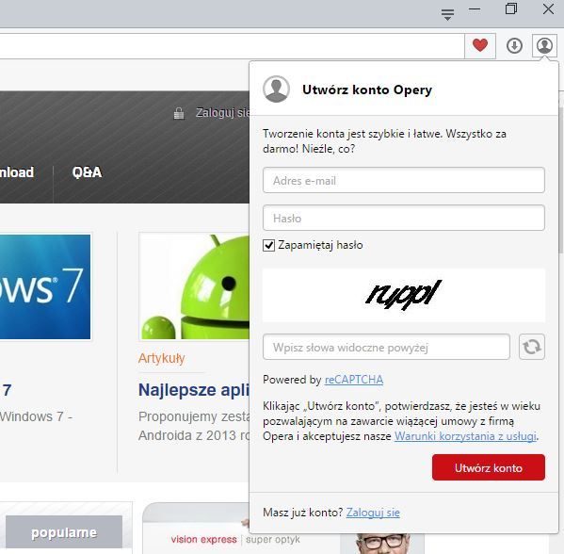Close the browser window

[548, 9]
